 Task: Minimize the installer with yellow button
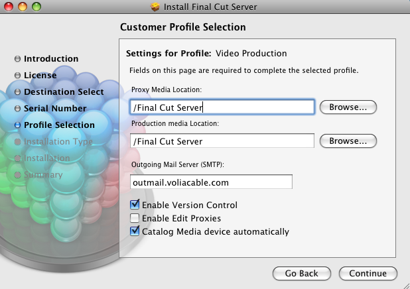click(23, 7)
